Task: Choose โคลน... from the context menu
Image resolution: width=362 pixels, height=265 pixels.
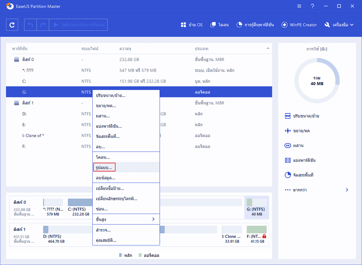Action: [x=126, y=157]
